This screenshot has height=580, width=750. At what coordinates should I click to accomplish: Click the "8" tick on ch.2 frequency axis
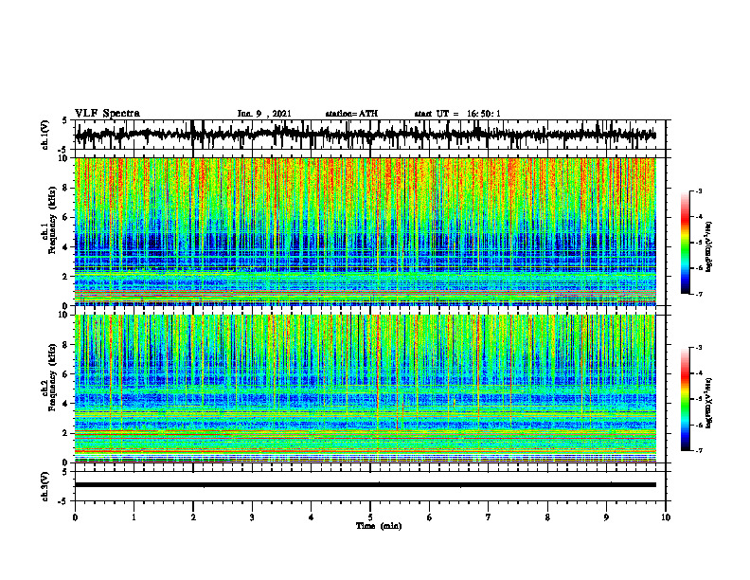pos(65,345)
